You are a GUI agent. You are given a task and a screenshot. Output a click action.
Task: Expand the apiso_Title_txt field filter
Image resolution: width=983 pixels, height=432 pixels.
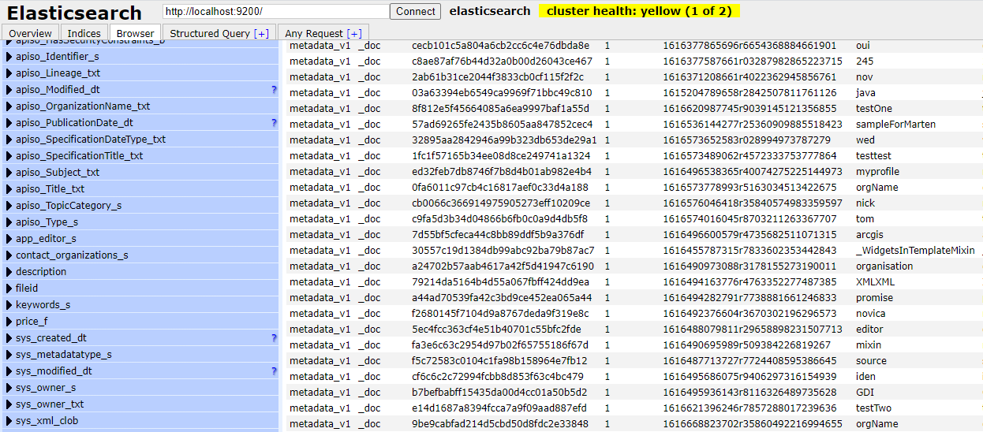click(140, 189)
